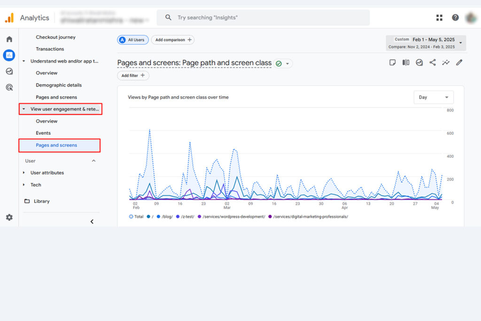Click Add filter button
The image size is (481, 321).
[133, 76]
